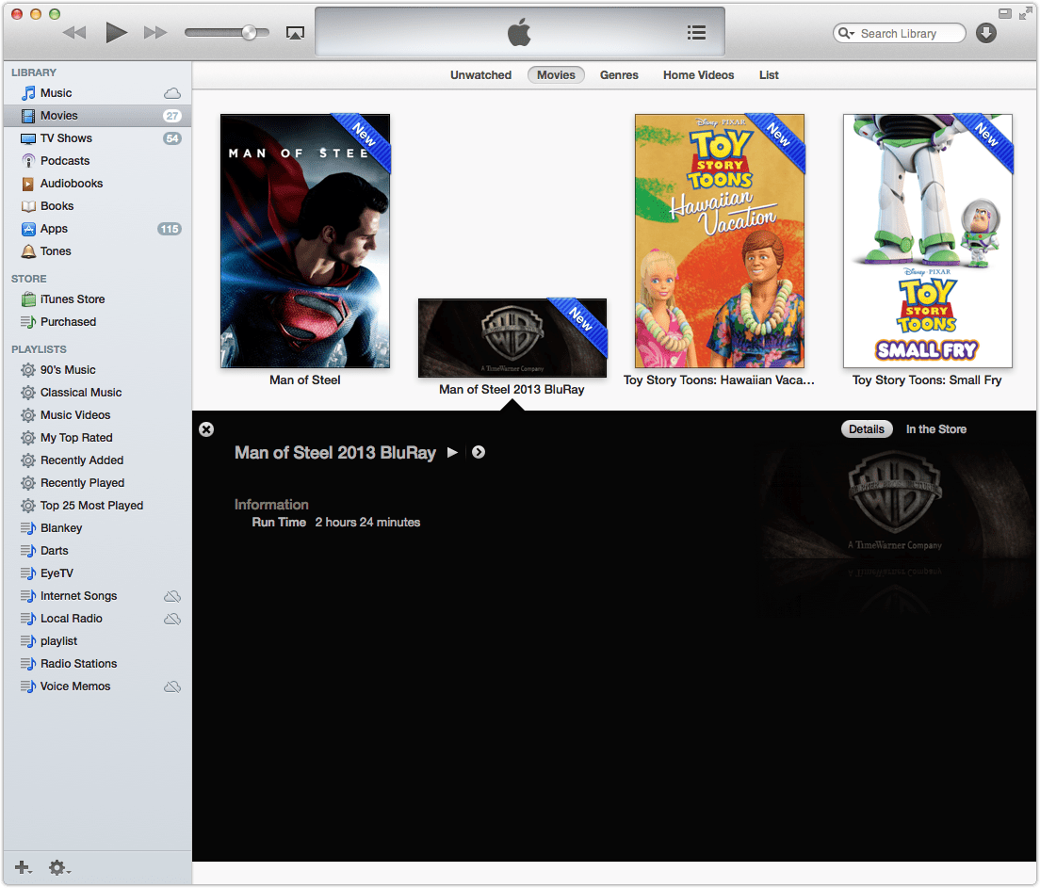Click the Apps count badge 115

tap(170, 229)
